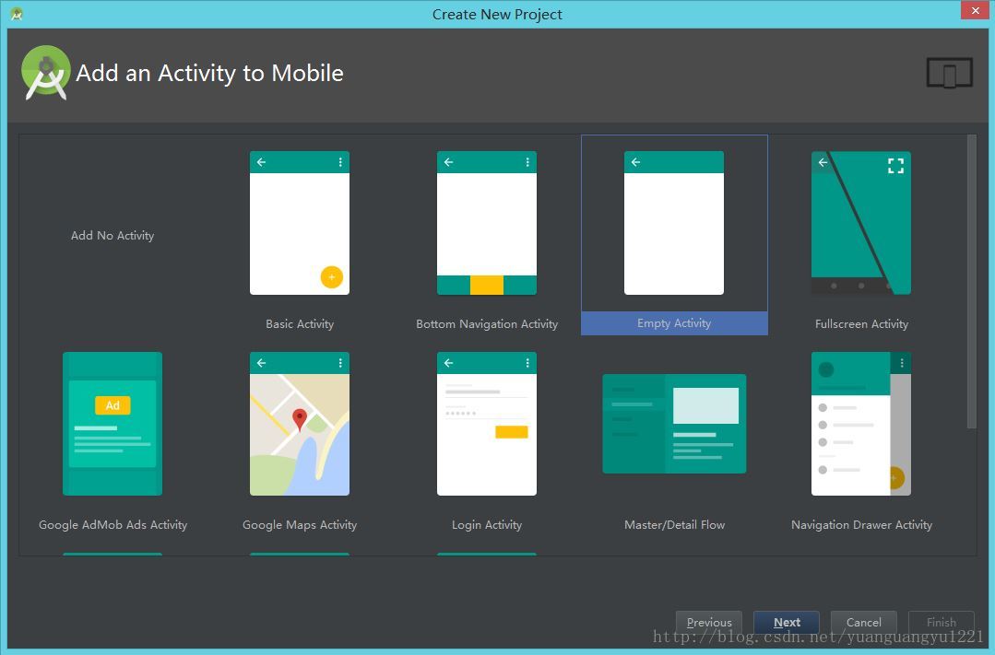Click the Android Studio title bar icon

coord(18,14)
